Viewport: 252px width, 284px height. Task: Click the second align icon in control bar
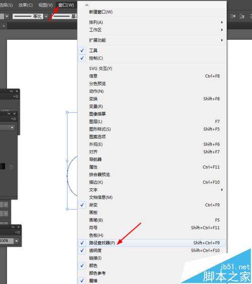coord(242,16)
